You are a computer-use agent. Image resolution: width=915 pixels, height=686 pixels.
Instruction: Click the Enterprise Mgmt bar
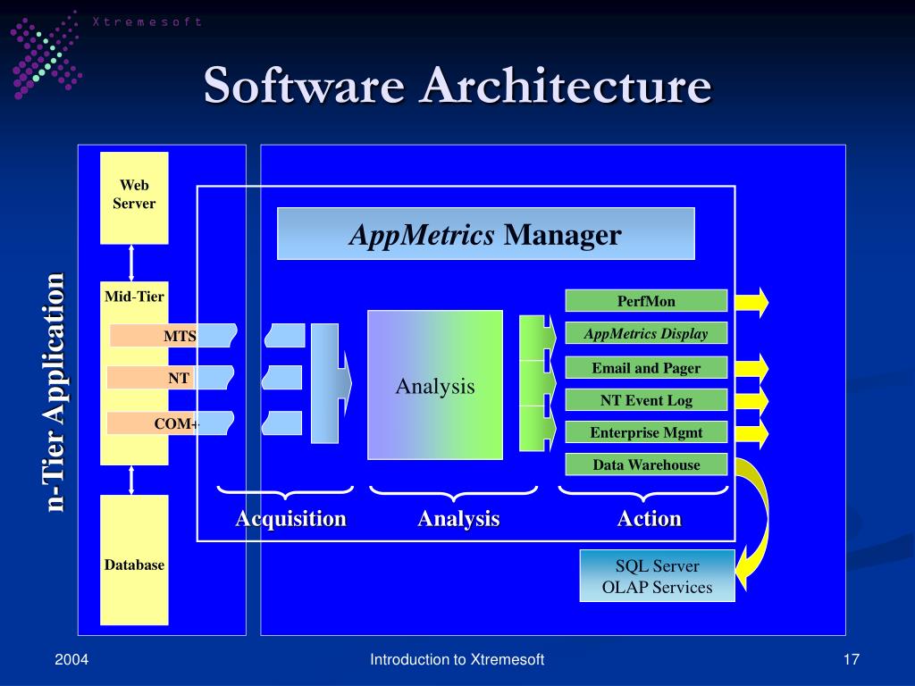[x=646, y=432]
